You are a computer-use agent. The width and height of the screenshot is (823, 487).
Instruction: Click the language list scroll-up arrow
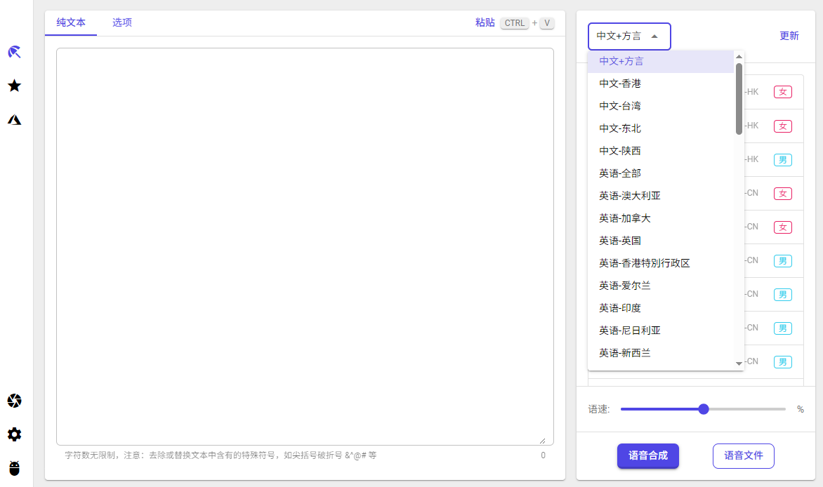coord(739,56)
